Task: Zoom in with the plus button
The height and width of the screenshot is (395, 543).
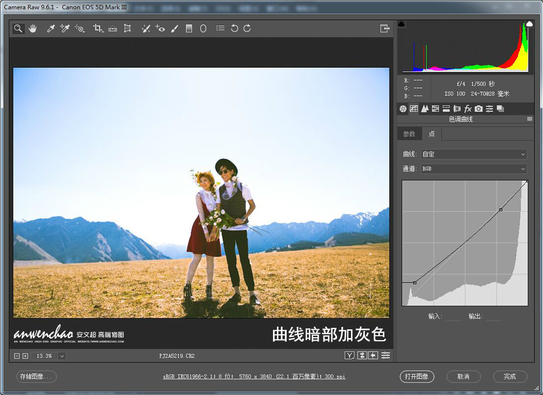Action: pos(25,356)
